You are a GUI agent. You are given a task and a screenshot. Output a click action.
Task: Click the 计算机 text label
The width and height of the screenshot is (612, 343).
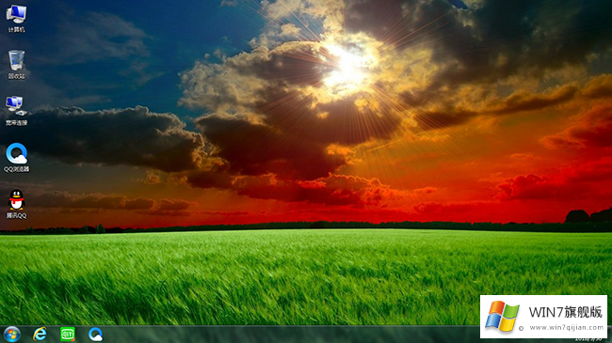(x=16, y=30)
